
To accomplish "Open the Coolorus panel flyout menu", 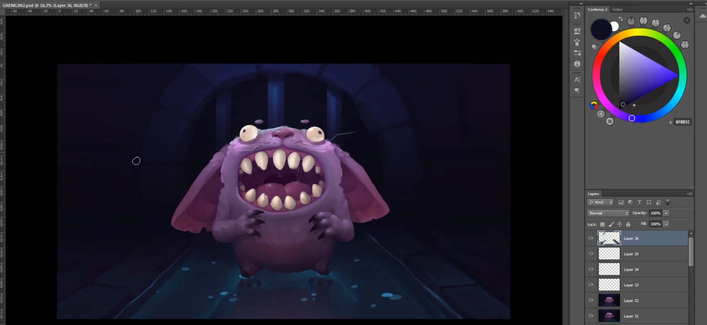I will pos(690,10).
